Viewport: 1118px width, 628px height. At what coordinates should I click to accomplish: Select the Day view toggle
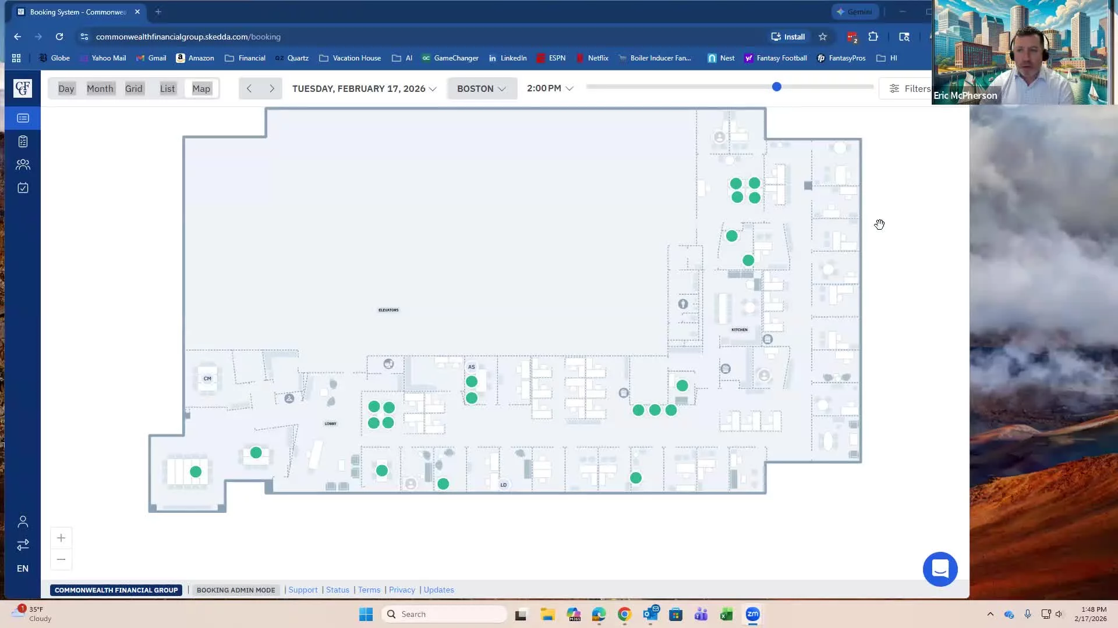point(66,88)
